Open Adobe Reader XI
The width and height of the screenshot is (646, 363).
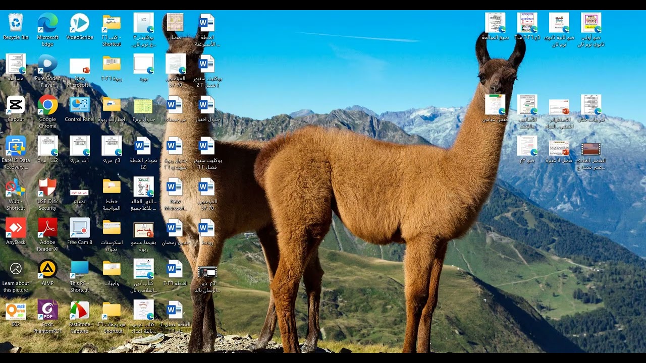[47, 228]
